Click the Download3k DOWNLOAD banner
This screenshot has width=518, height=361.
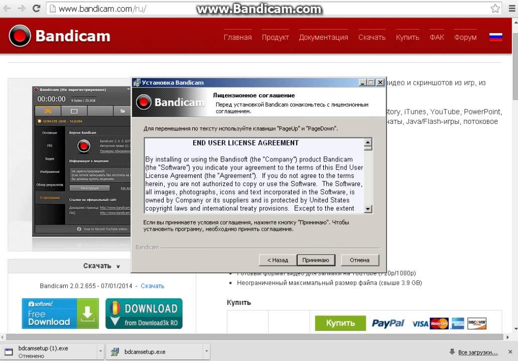click(x=144, y=313)
